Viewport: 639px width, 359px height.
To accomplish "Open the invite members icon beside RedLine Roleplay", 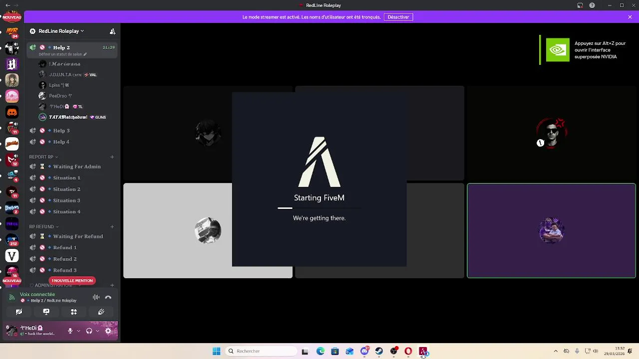I will click(x=112, y=31).
